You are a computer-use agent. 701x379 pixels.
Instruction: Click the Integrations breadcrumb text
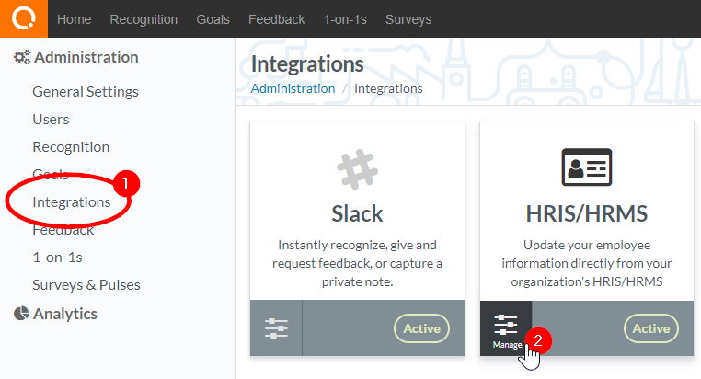(x=388, y=88)
